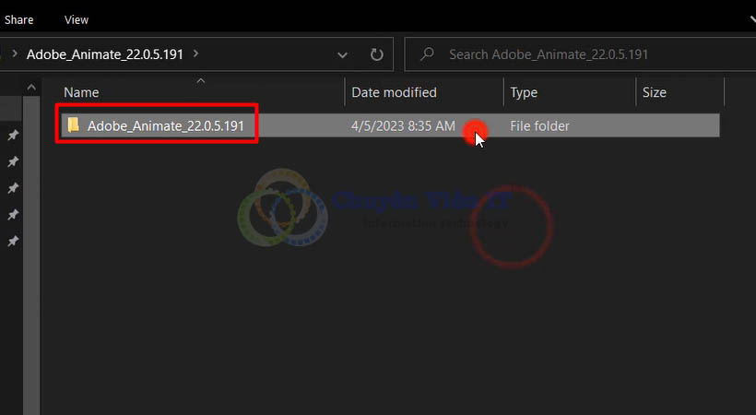Click the search magnifier icon

pyautogui.click(x=427, y=54)
